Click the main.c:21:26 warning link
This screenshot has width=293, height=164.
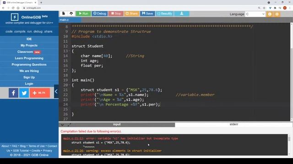[x=73, y=151]
